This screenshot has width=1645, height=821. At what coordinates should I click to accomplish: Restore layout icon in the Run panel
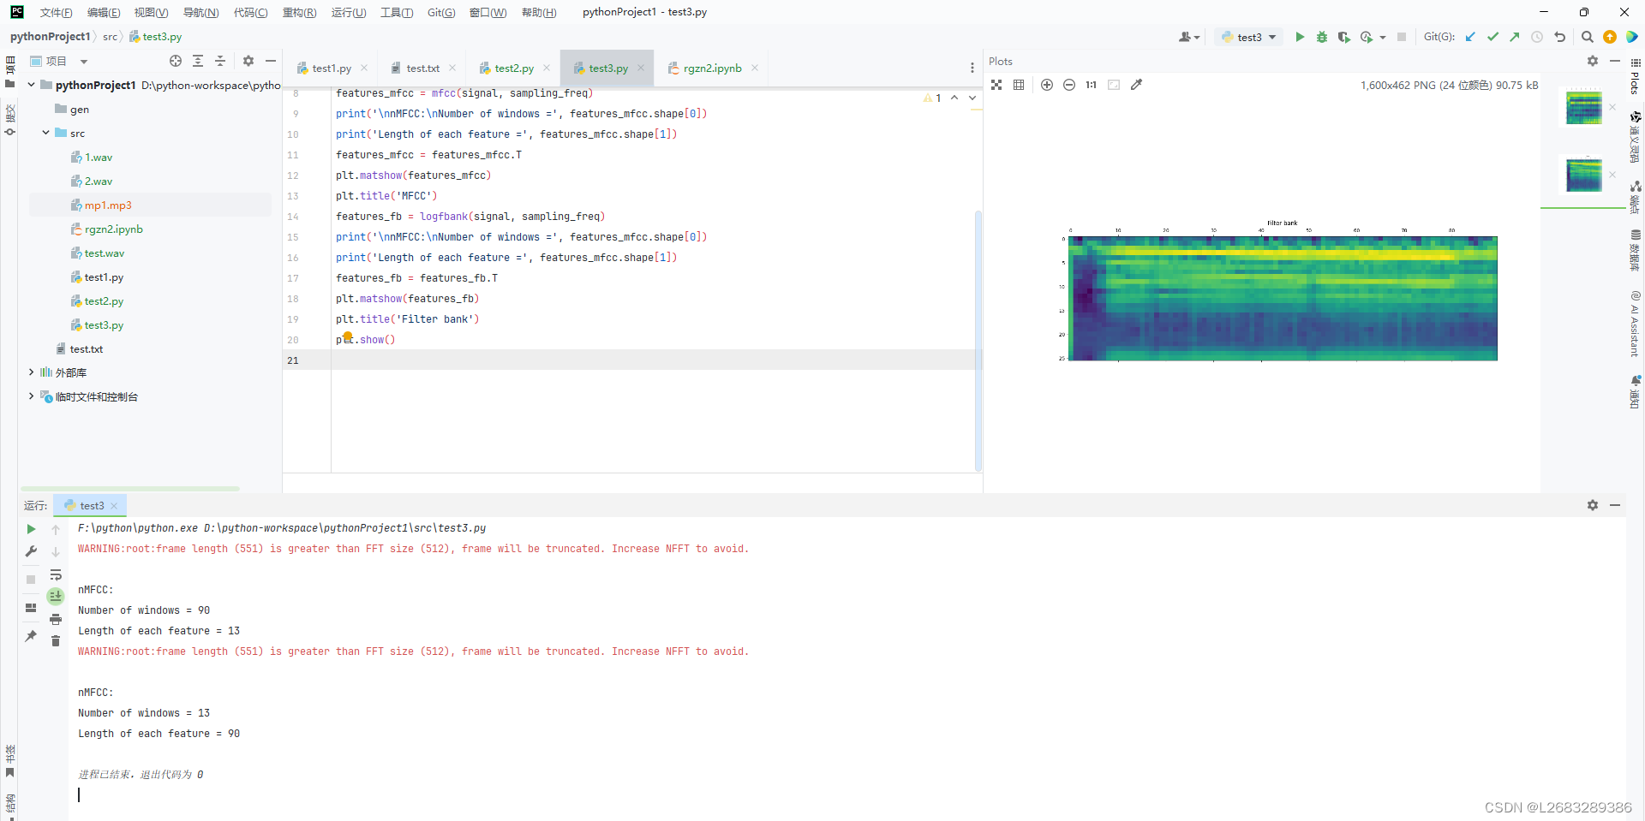coord(31,608)
